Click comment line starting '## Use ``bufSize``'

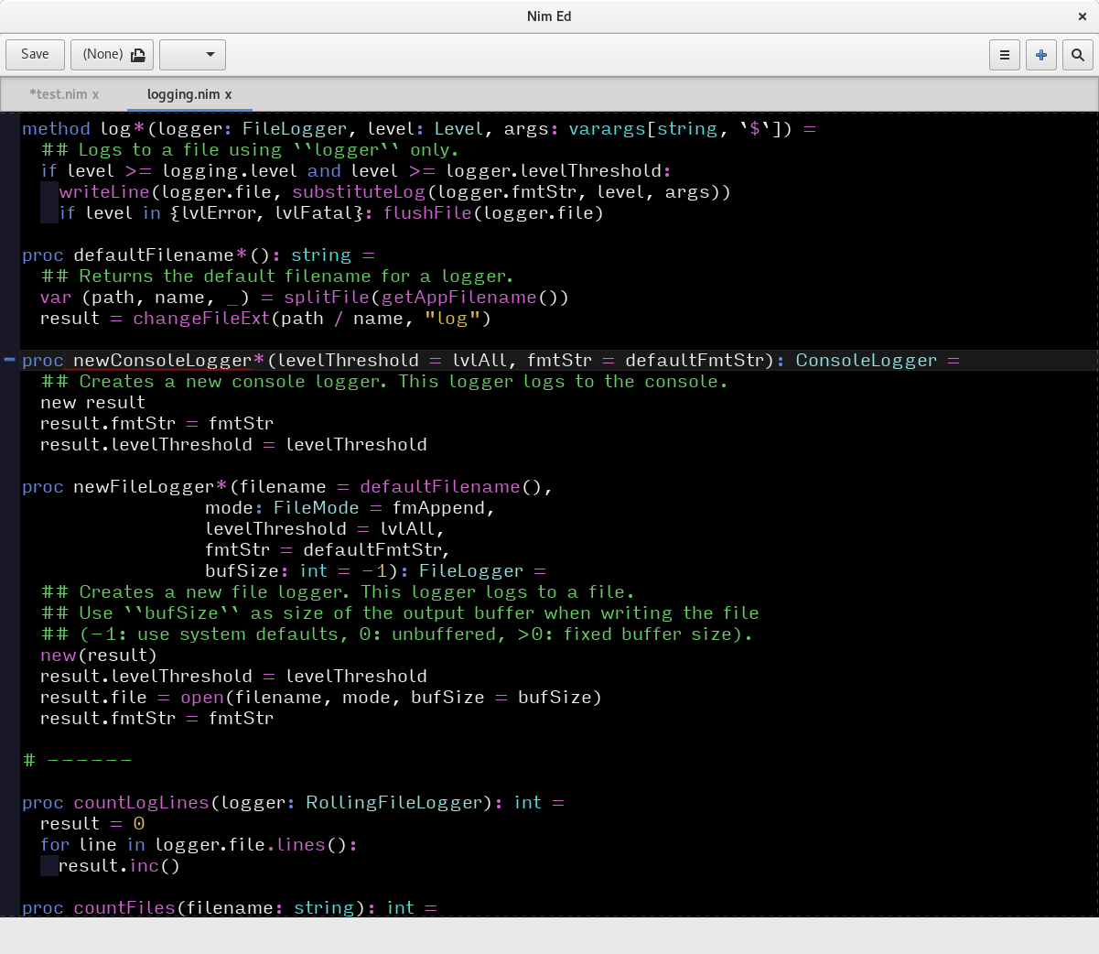click(400, 613)
